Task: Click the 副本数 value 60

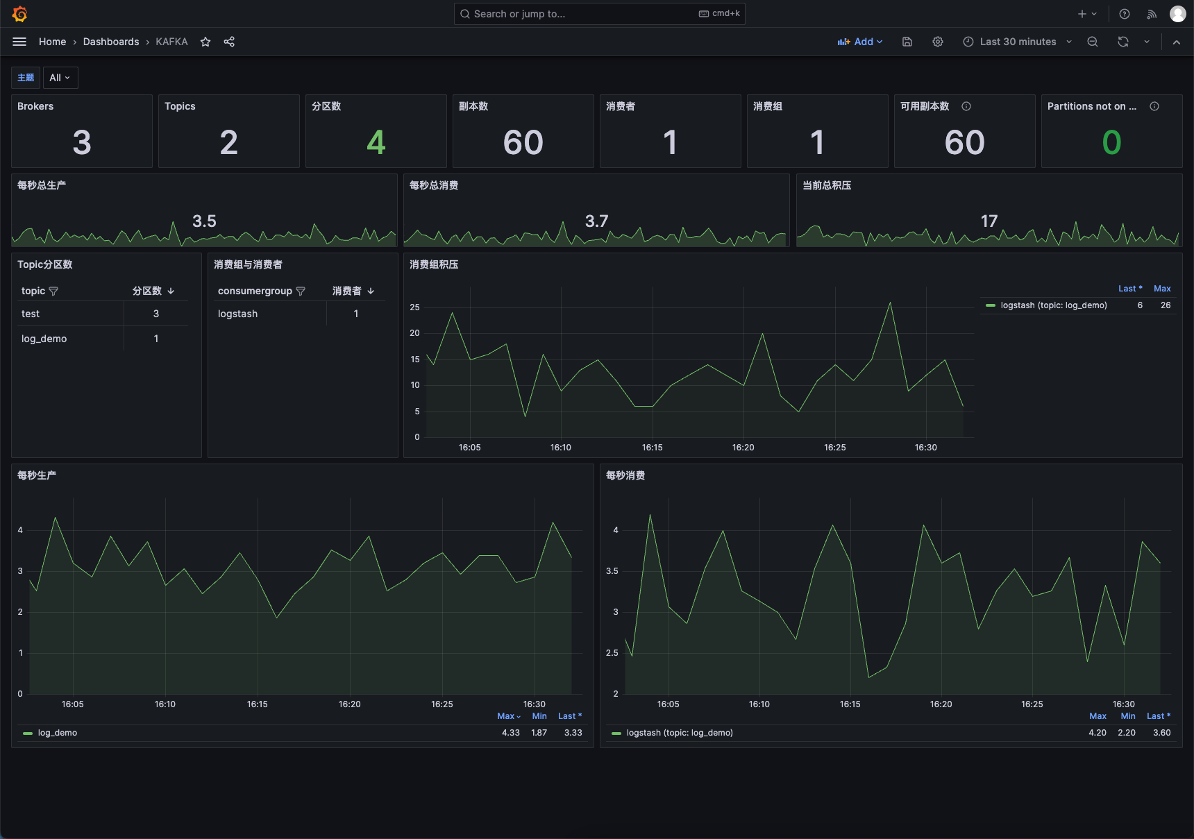Action: [523, 142]
